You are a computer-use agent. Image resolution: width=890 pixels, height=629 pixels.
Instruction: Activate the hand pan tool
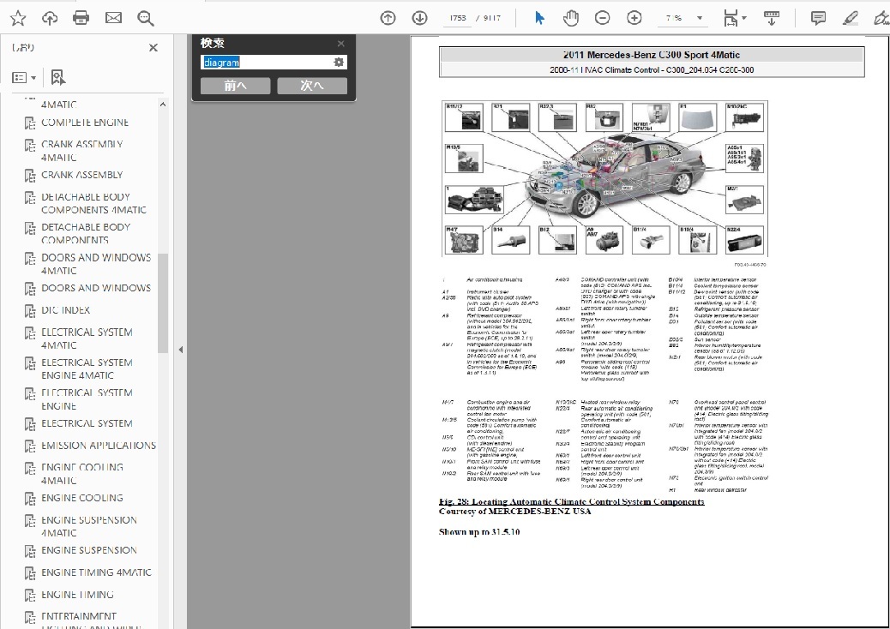coord(571,18)
